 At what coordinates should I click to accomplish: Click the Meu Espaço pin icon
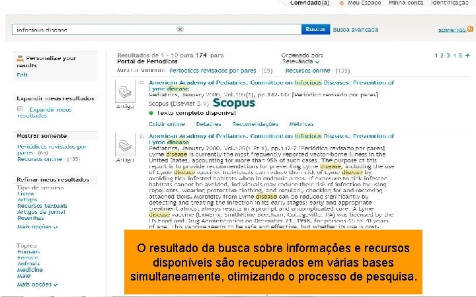[342, 3]
